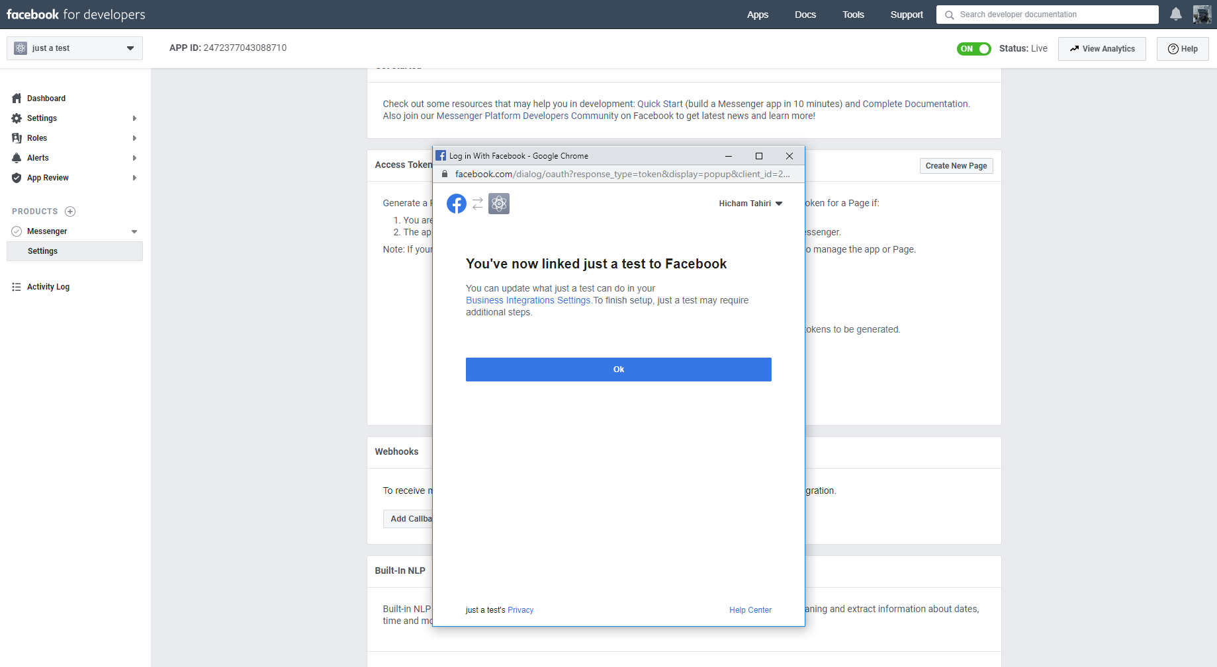Screen dimensions: 1217x667
Task: Click the Roles icon in sidebar
Action: coord(17,138)
